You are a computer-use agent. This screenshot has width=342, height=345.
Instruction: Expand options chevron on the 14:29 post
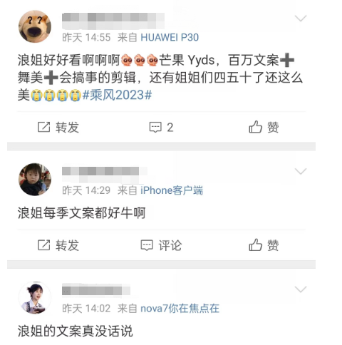click(301, 171)
